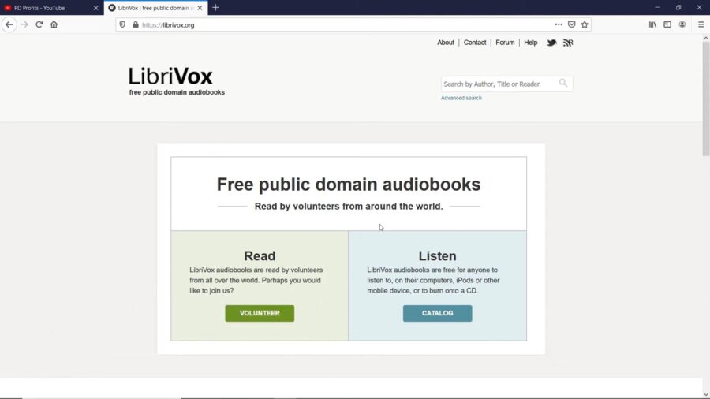Click the page vertical scrollbar thumb

(706, 100)
